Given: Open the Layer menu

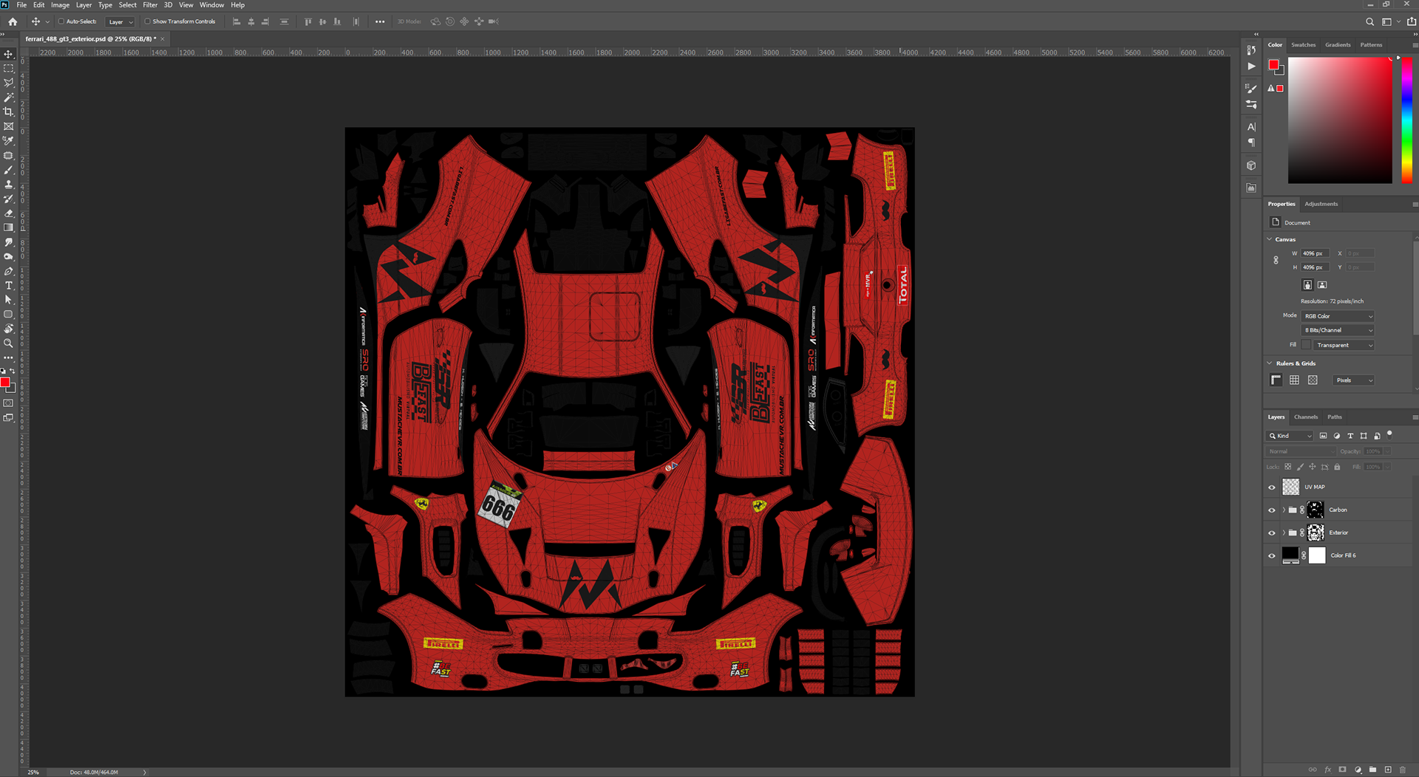Looking at the screenshot, I should tap(84, 4).
